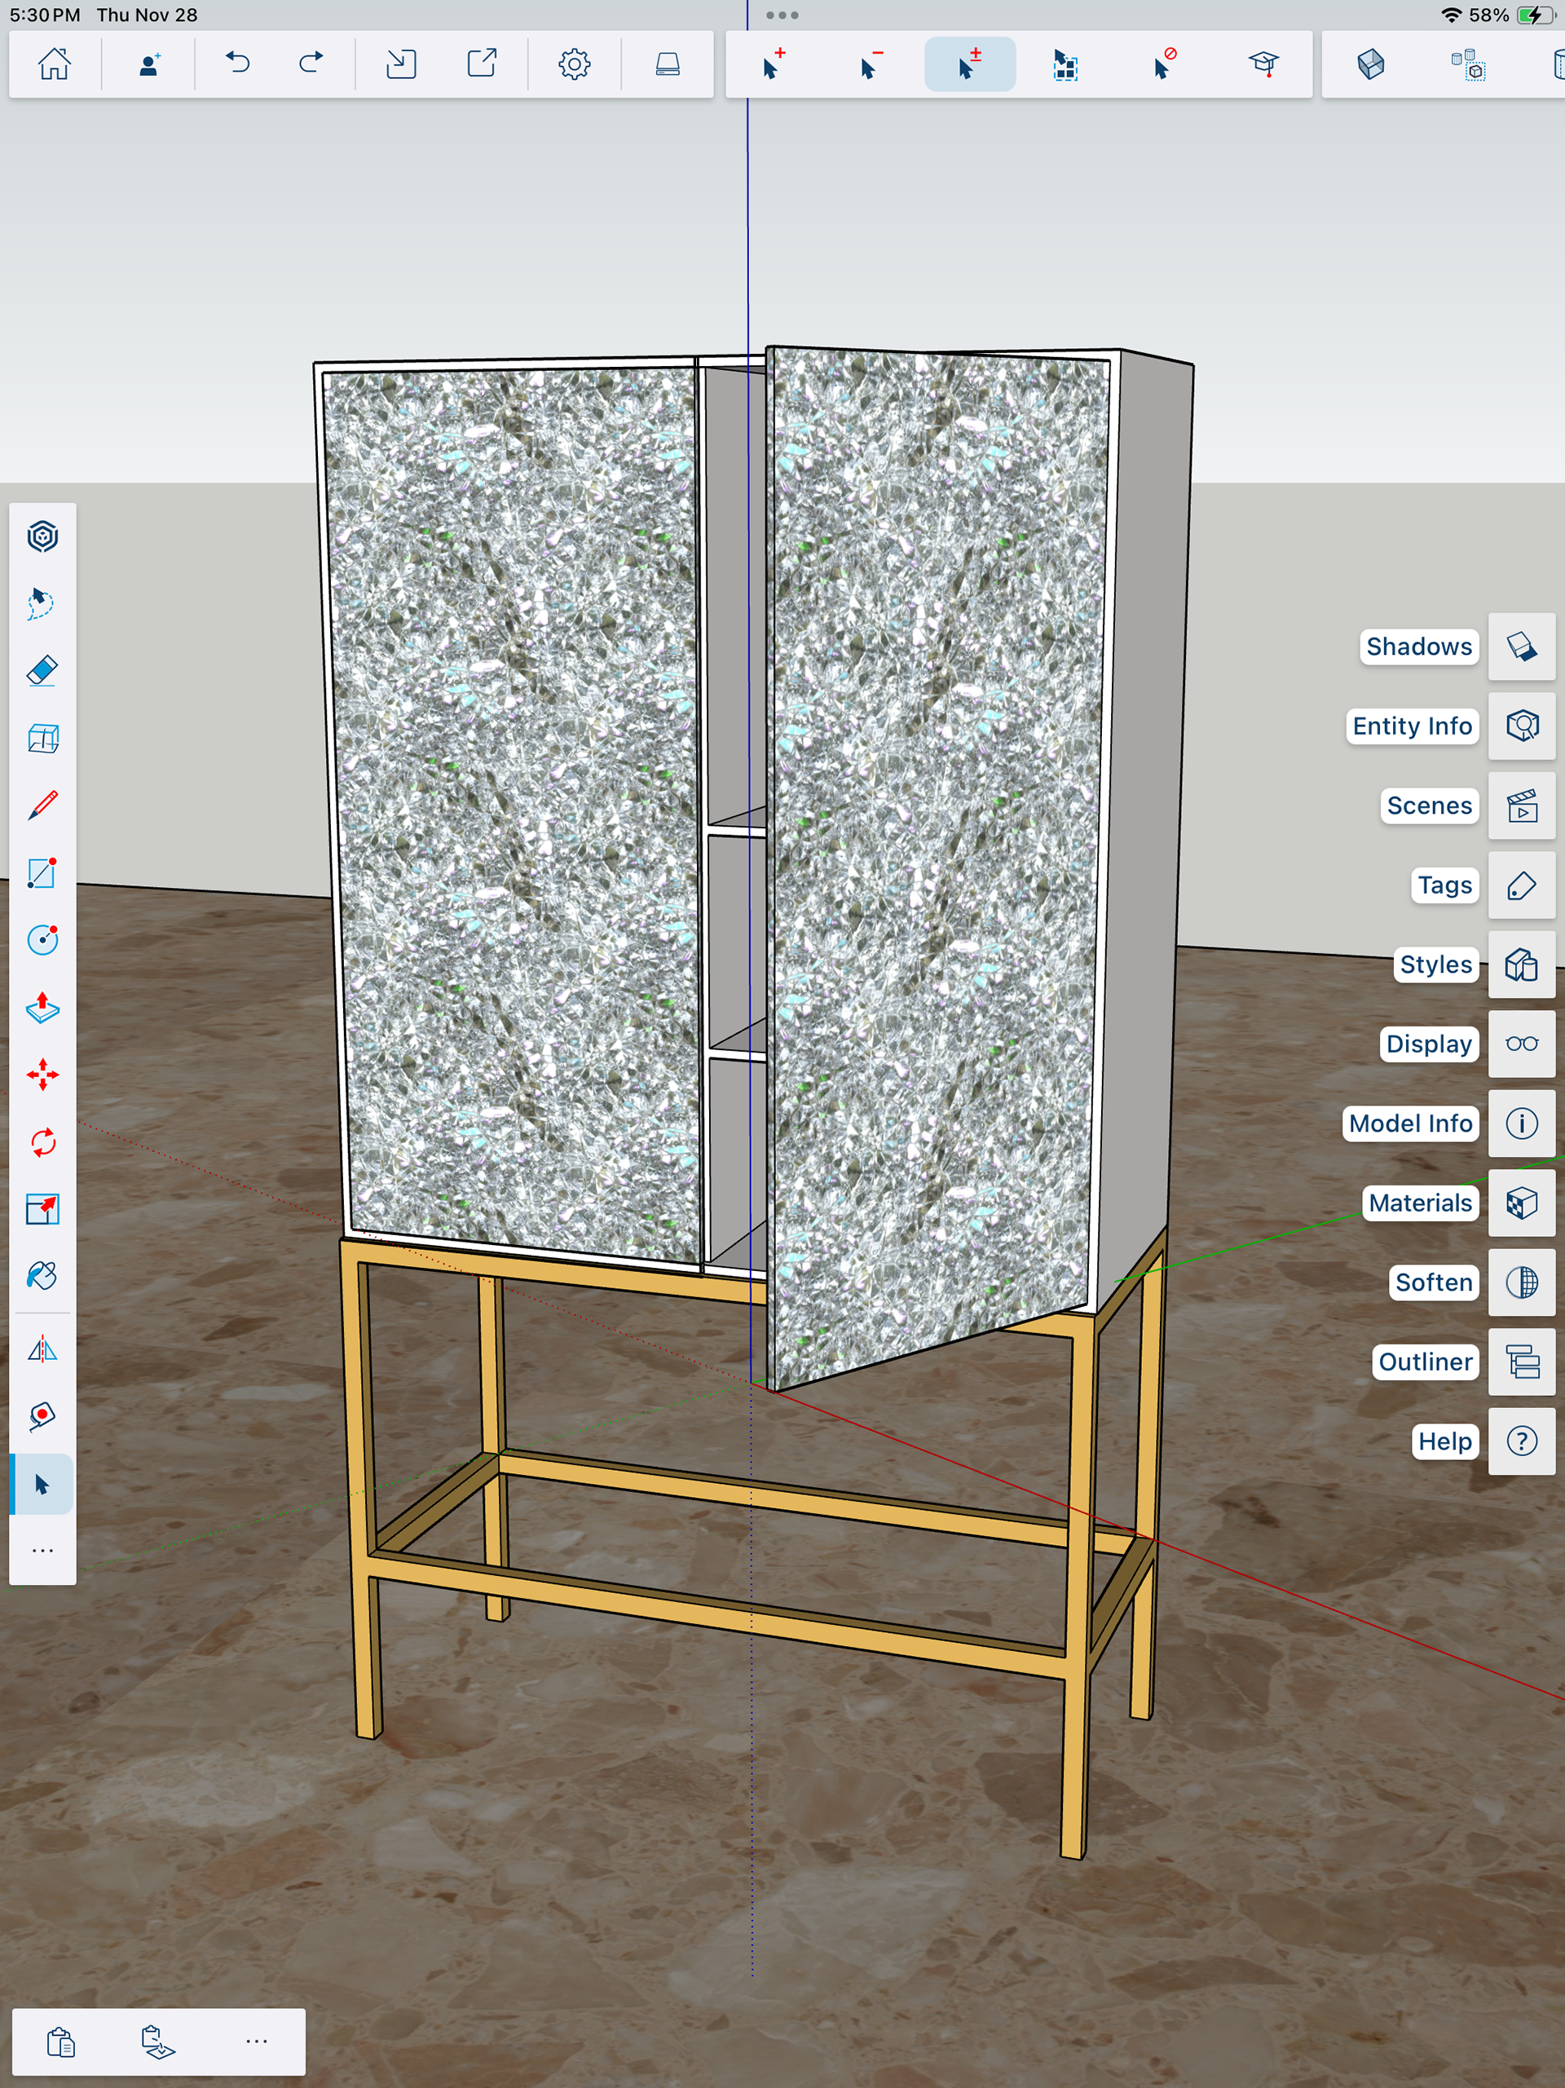Select the Tape Measure tool
The width and height of the screenshot is (1565, 2088).
click(x=42, y=1415)
